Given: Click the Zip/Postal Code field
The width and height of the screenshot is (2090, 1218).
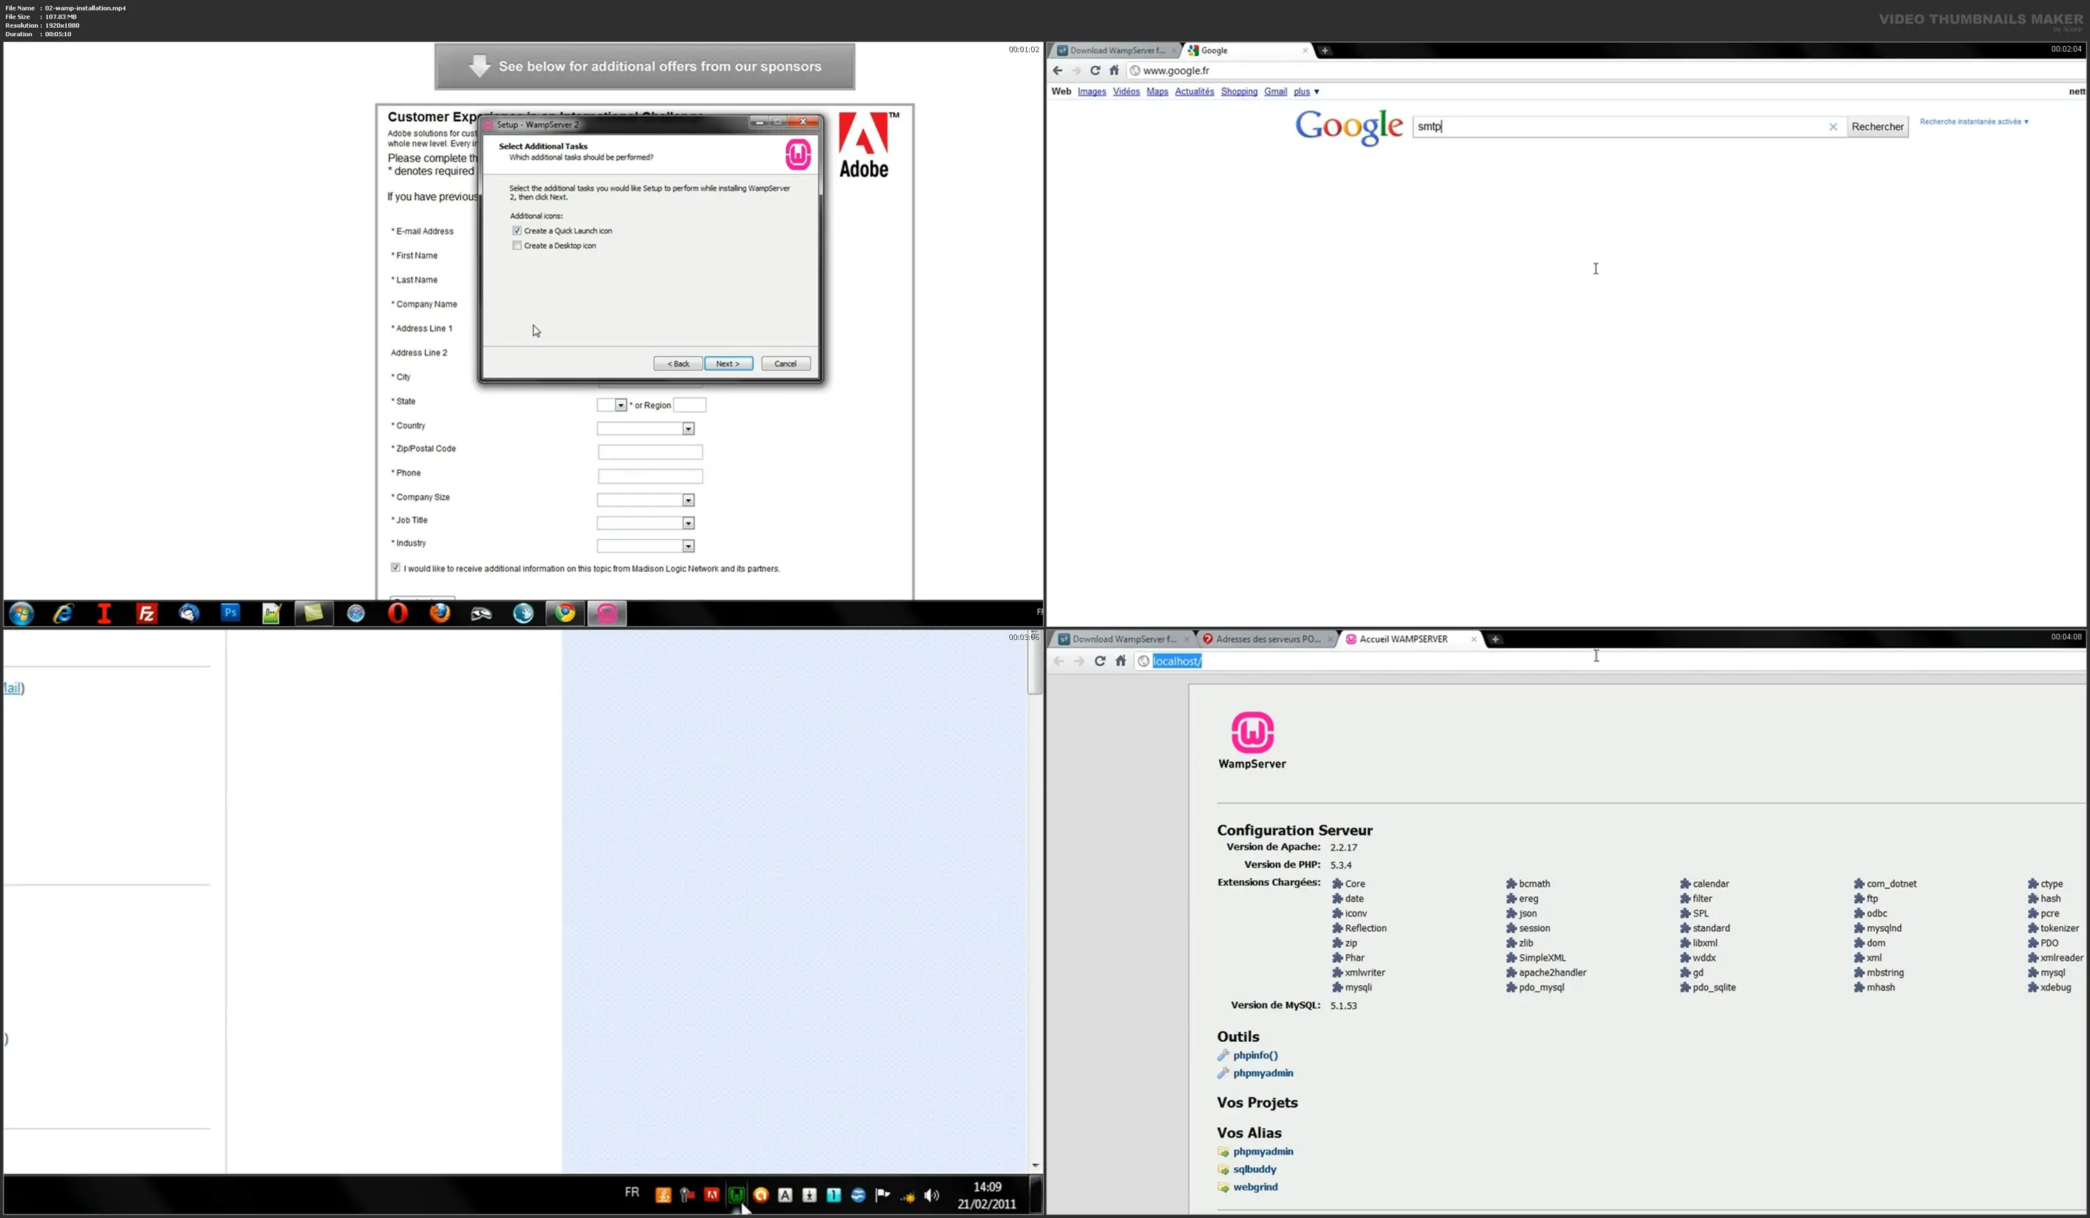Looking at the screenshot, I should pyautogui.click(x=650, y=452).
